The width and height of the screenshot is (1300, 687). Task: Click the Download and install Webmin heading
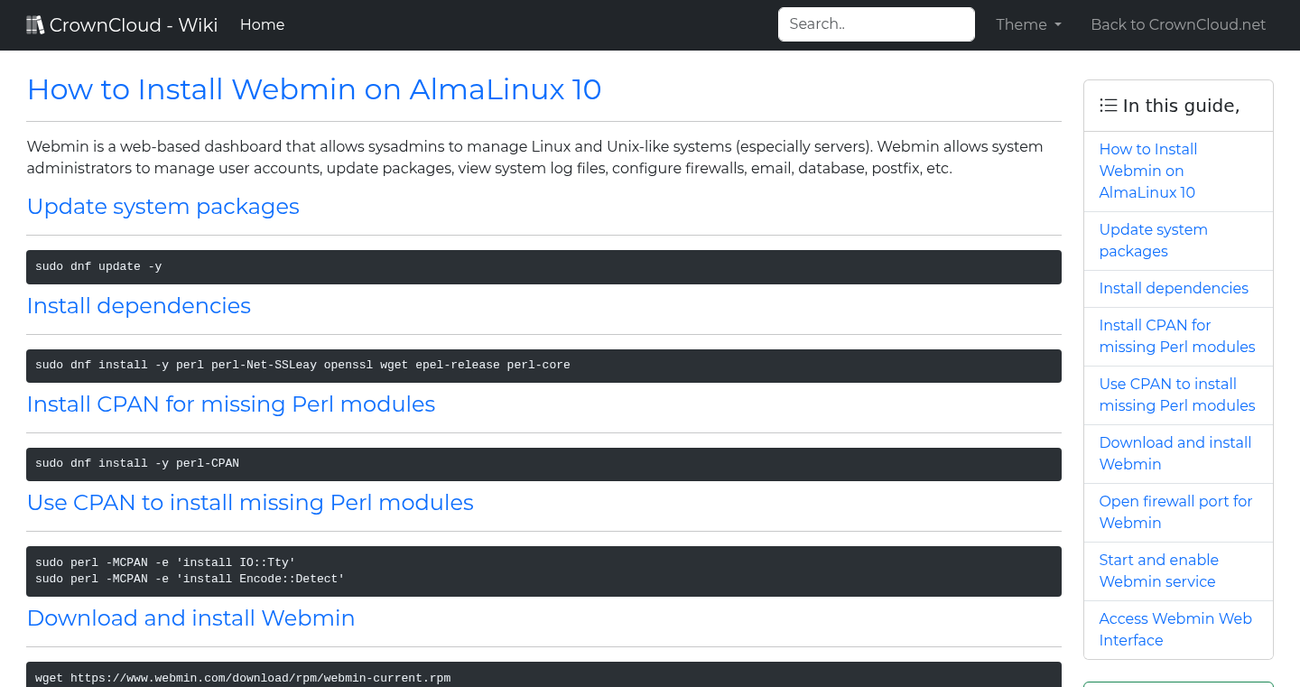[190, 618]
